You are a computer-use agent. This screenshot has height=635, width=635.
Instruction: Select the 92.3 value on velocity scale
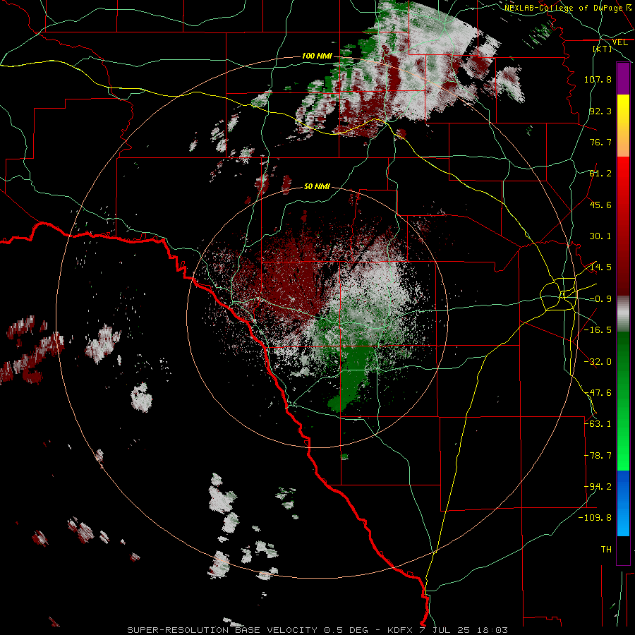(600, 111)
